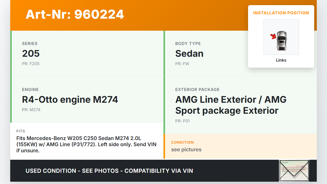327x184 pixels.
Task: Click the red arrow on the car diagram
Action: click(273, 37)
